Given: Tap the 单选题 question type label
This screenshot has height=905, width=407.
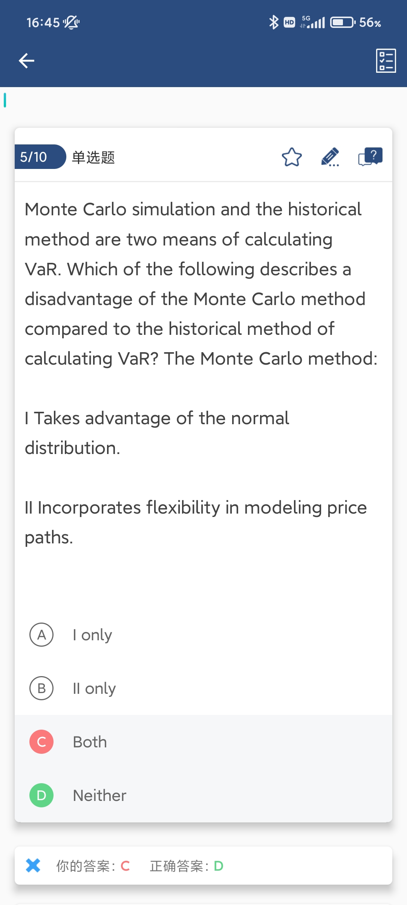Looking at the screenshot, I should (93, 157).
